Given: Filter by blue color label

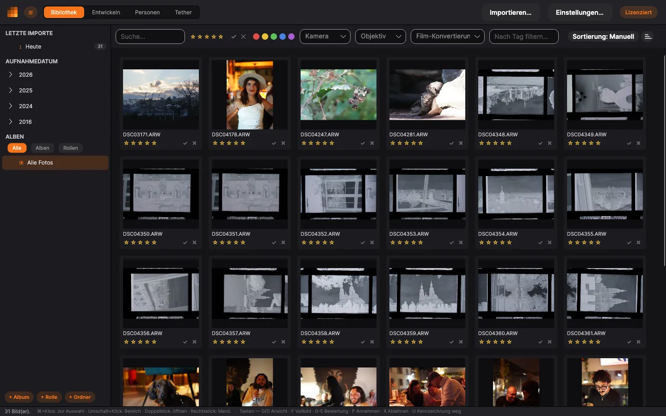Looking at the screenshot, I should coord(283,37).
